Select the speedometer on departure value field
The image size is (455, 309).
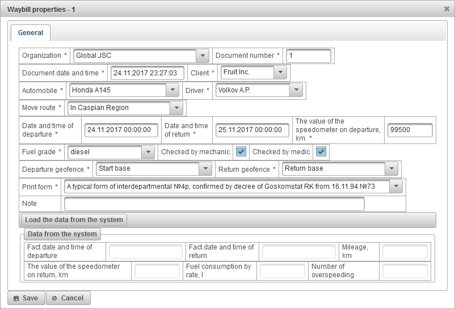point(410,130)
